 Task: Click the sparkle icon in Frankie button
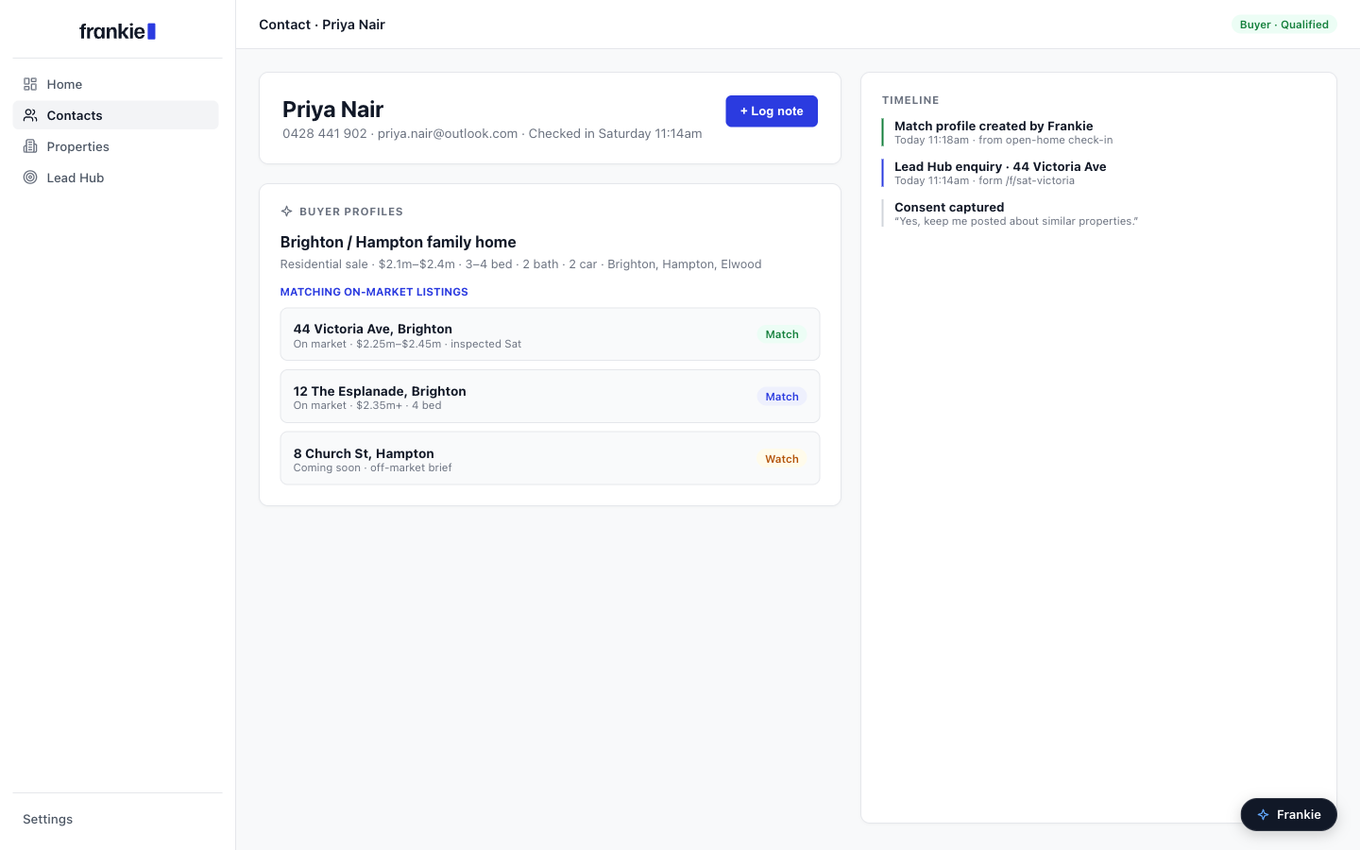pos(1263,815)
